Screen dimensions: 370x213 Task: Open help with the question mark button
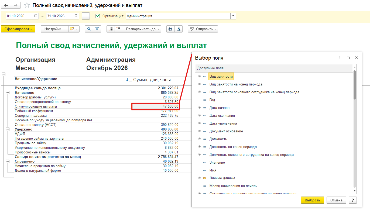[353, 200]
